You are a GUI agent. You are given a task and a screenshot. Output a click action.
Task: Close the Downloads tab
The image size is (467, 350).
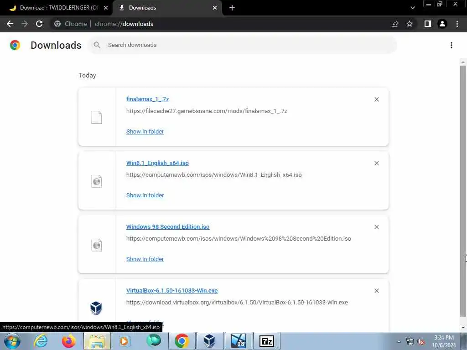point(215,8)
